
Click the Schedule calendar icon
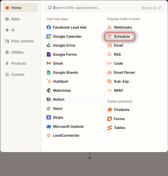click(109, 36)
